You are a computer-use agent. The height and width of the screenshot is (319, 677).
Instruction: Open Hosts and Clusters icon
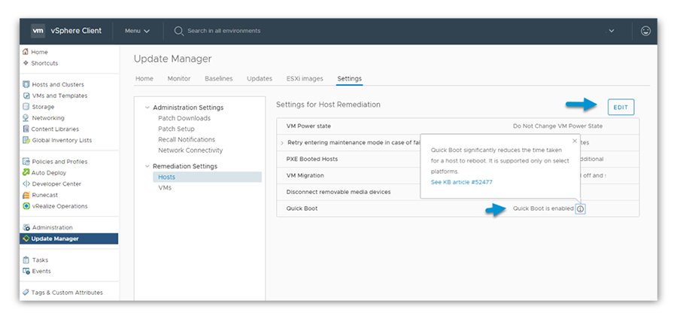point(26,84)
